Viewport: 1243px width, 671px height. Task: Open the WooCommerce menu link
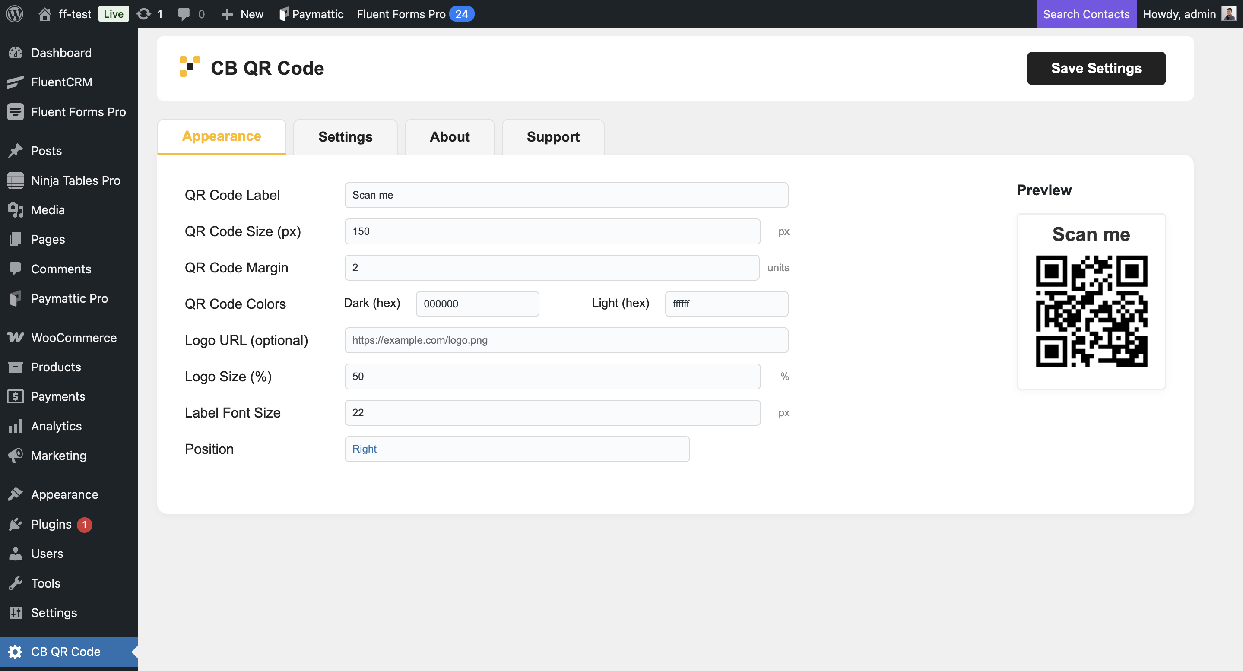pos(73,338)
